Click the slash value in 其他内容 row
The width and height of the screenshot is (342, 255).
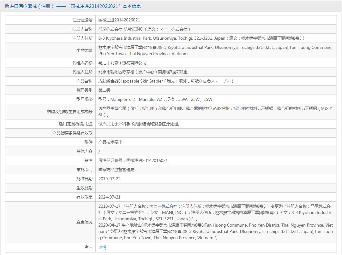click(x=99, y=151)
